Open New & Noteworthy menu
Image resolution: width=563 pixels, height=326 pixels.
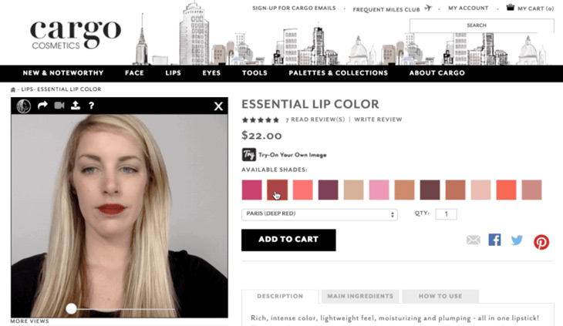pos(63,72)
